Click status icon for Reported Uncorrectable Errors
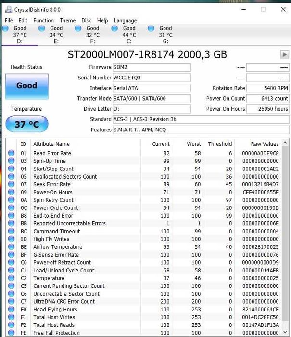 click(11, 223)
